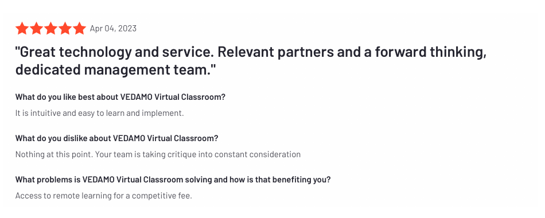This screenshot has height=218, width=545.
Task: Click the sentence "Nothing at this point."
Action: point(54,154)
